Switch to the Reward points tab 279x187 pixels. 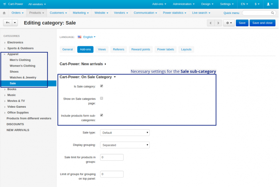141,49
